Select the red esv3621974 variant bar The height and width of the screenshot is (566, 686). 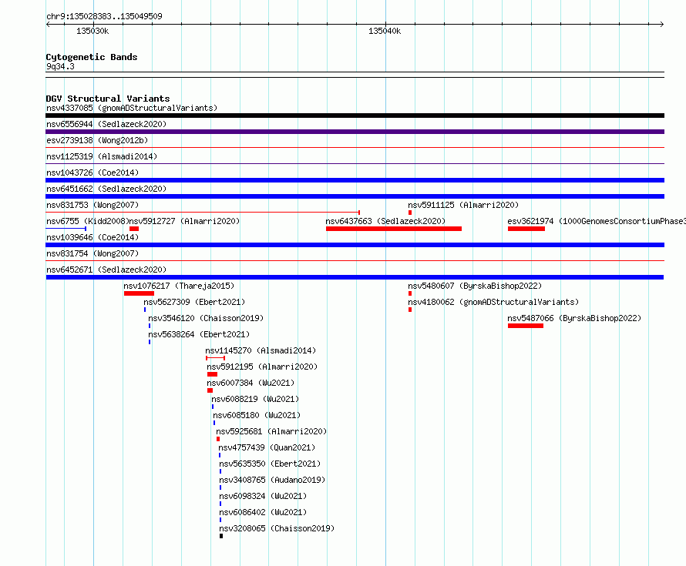[526, 229]
